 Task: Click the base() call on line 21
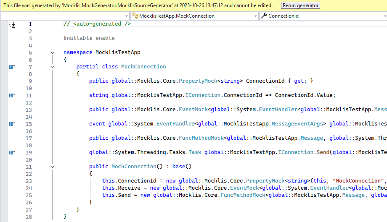pyautogui.click(x=182, y=166)
